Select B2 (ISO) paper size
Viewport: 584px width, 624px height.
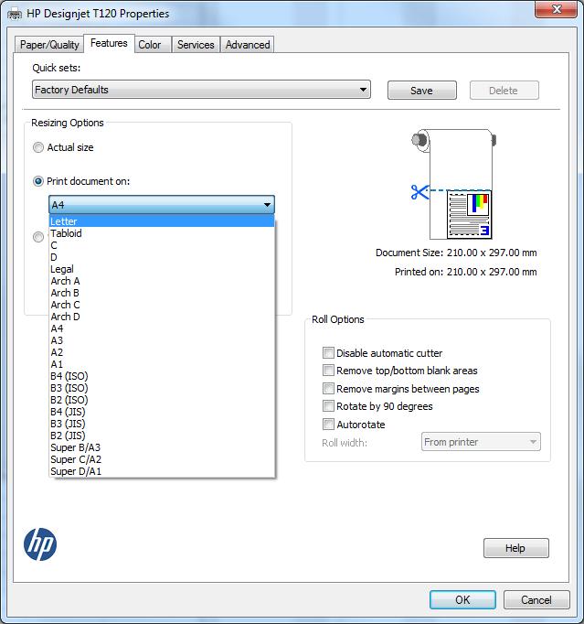pyautogui.click(x=162, y=400)
